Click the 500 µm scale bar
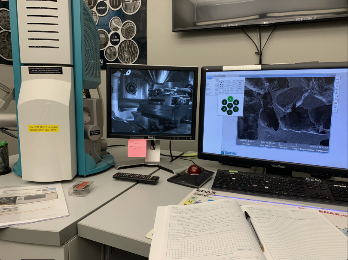This screenshot has width=348, height=260. click(288, 146)
